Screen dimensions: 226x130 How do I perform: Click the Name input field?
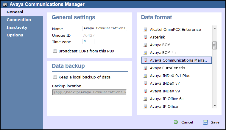tap(105, 28)
